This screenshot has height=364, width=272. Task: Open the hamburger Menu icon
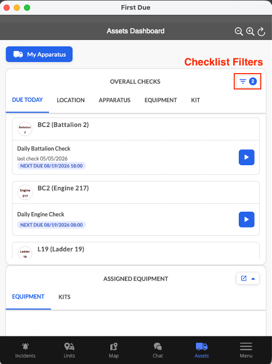point(246,346)
